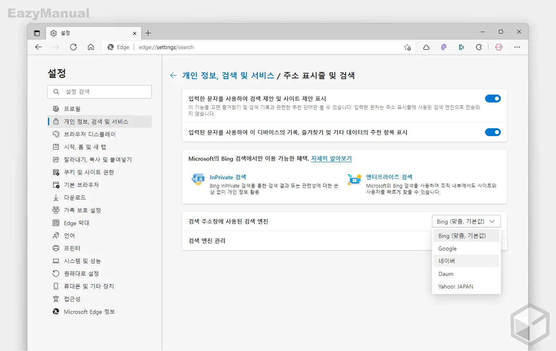This screenshot has width=556, height=351.
Task: Open the cloud toolbar extension icon
Action: coord(426,47)
